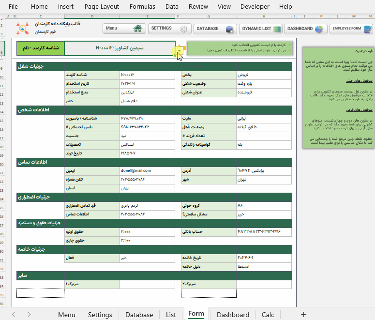Open the Developer ribbon tab
Viewport: 375px width, 320px height.
[x=255, y=6]
